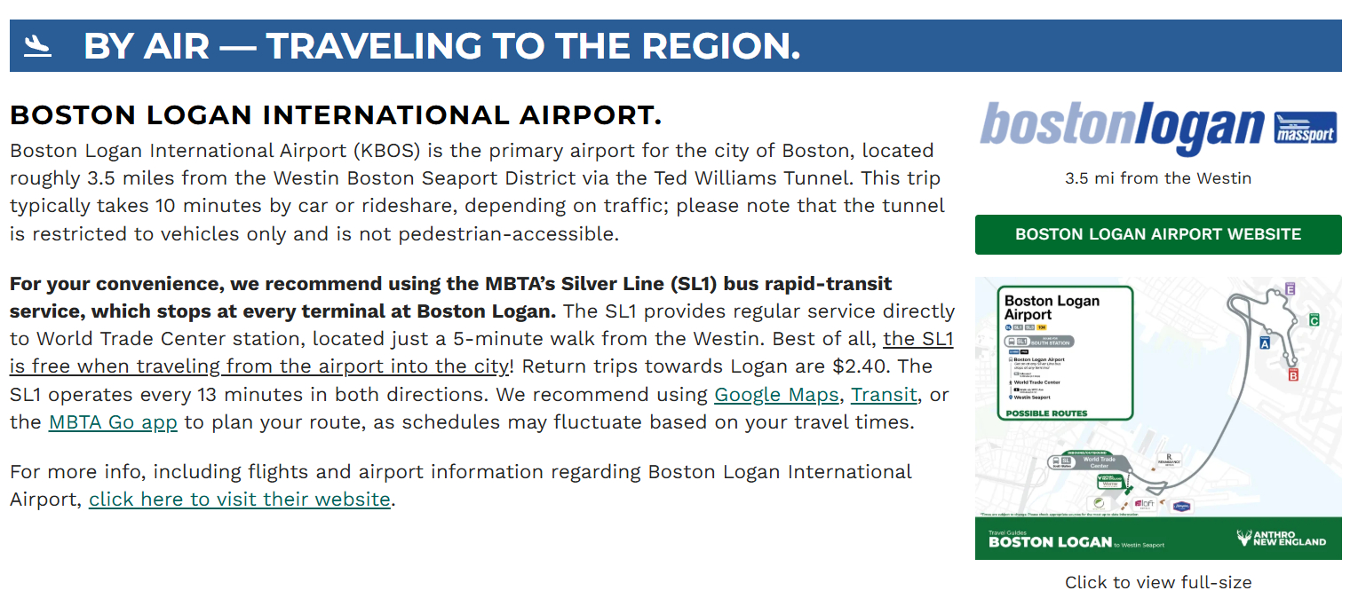1366x614 pixels.
Task: Click the bostonlogan wordmark logo
Action: tap(1124, 130)
